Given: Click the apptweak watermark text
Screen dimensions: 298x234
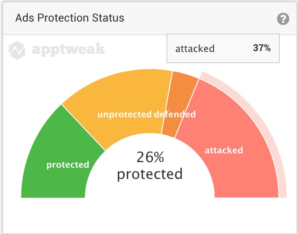Looking at the screenshot, I should point(68,50).
